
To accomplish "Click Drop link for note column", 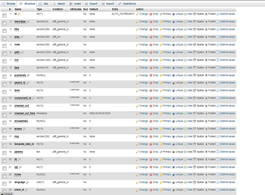I will (x=156, y=45).
